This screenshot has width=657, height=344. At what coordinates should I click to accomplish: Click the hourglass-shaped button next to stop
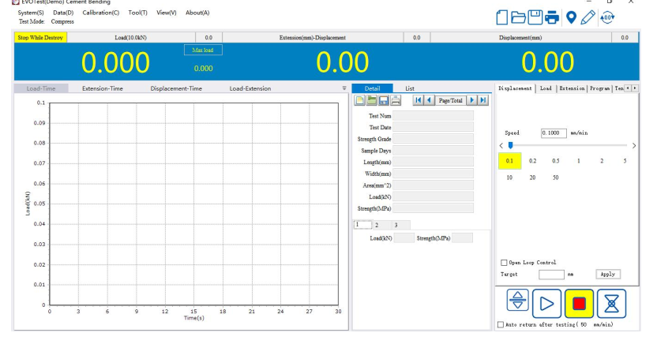coord(611,304)
